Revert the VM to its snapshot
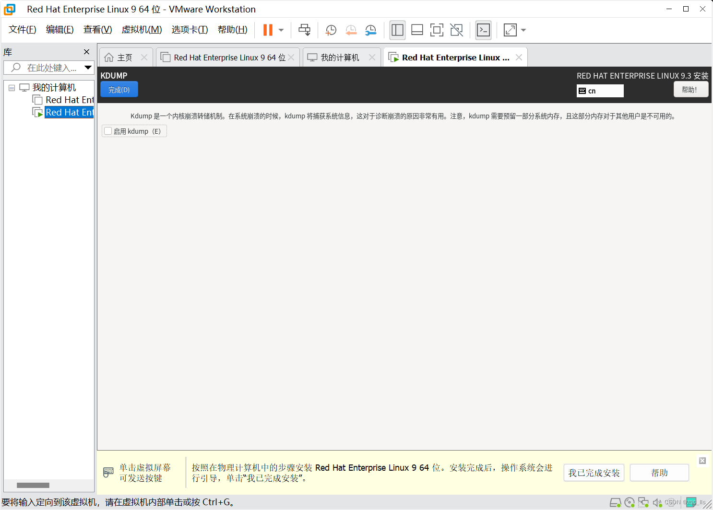The width and height of the screenshot is (713, 510). (351, 30)
